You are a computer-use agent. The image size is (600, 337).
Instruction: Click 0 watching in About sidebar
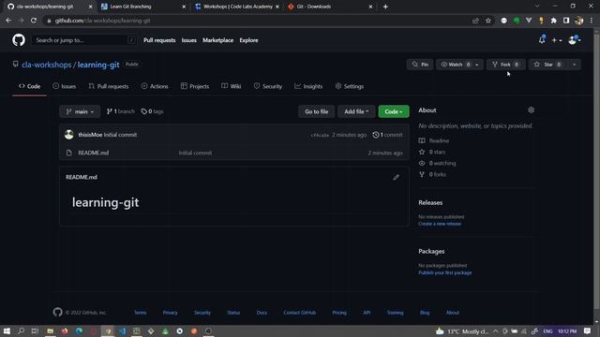pyautogui.click(x=438, y=163)
